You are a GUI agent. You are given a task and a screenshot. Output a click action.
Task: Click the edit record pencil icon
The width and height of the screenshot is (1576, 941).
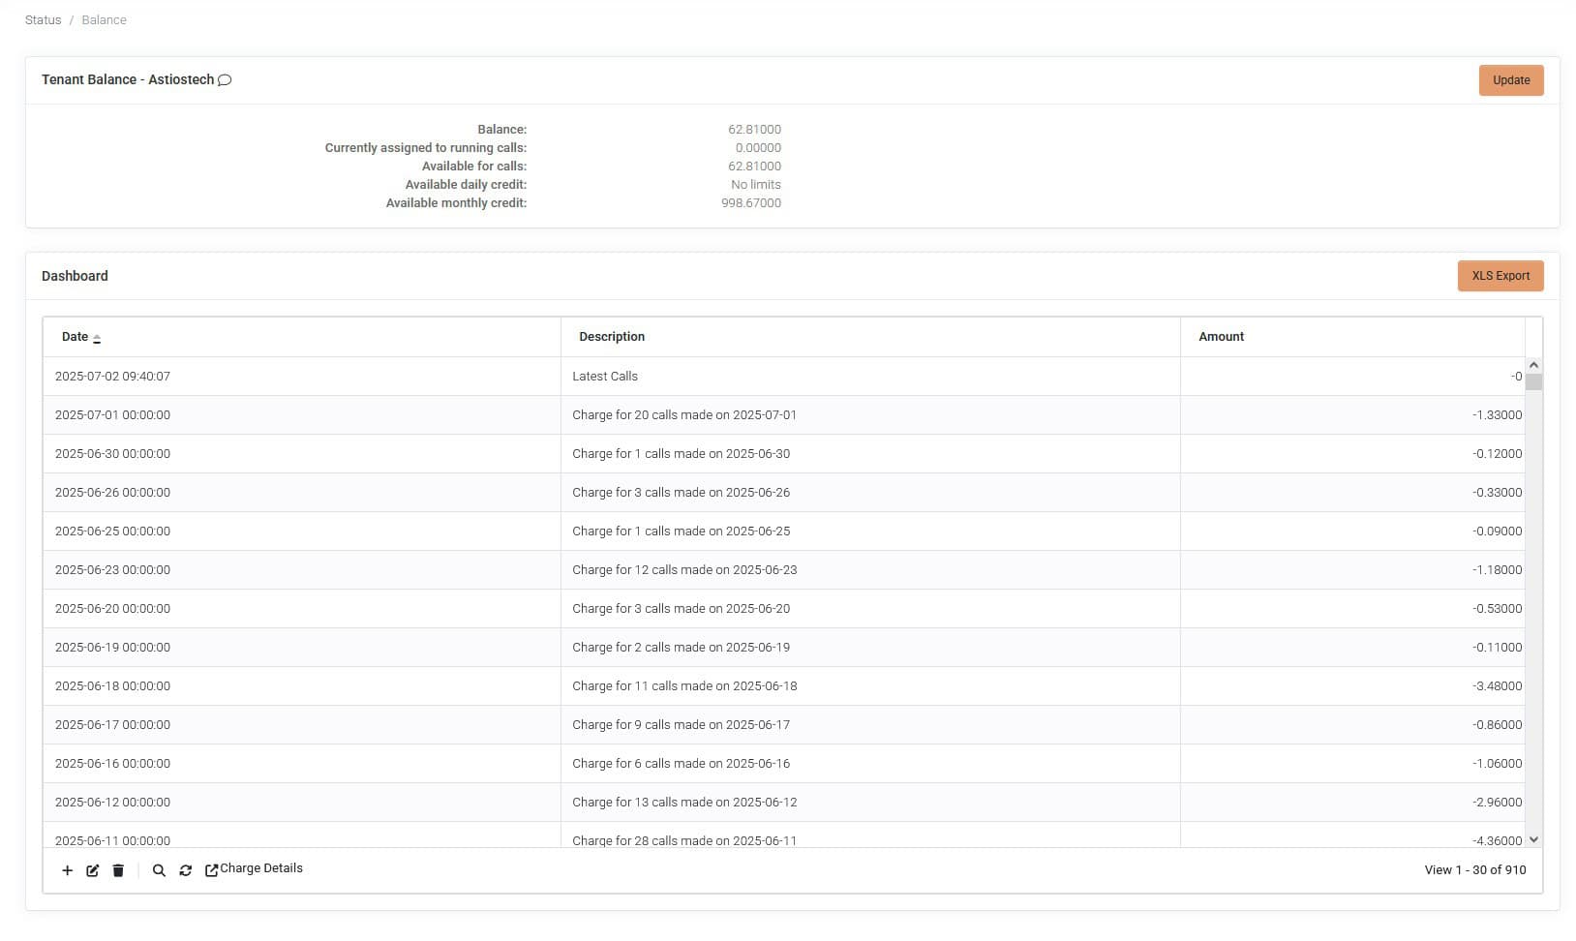click(x=93, y=870)
